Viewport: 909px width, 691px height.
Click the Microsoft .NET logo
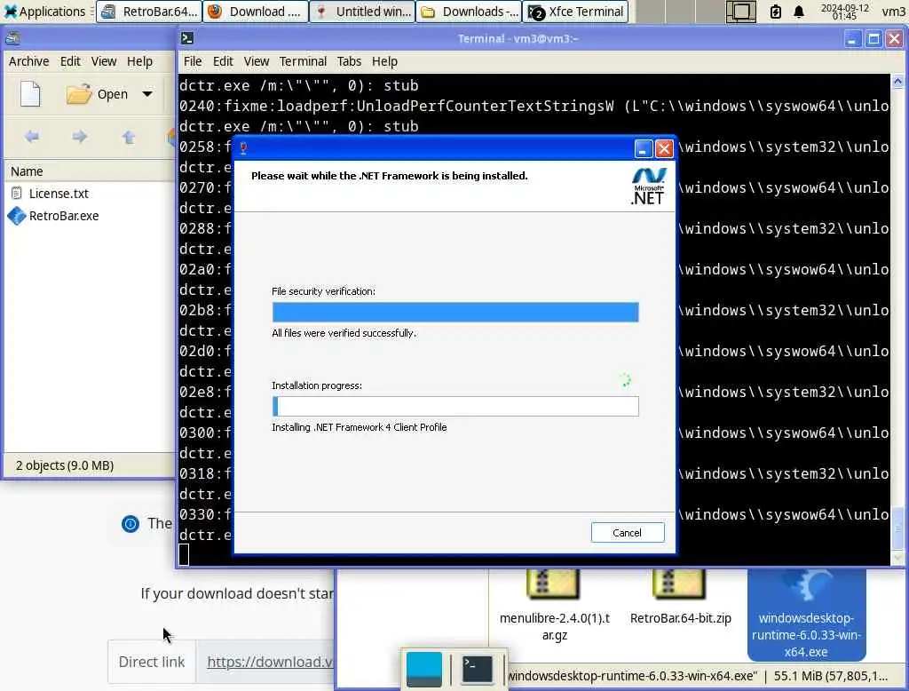pos(648,187)
